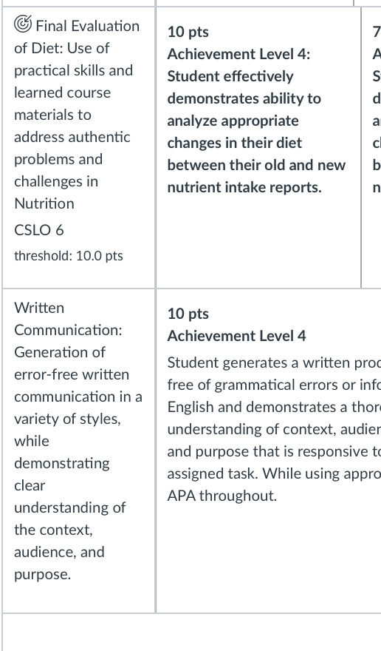
Task: Select the 10 pts rating in Final Evaluation row
Action: [188, 32]
